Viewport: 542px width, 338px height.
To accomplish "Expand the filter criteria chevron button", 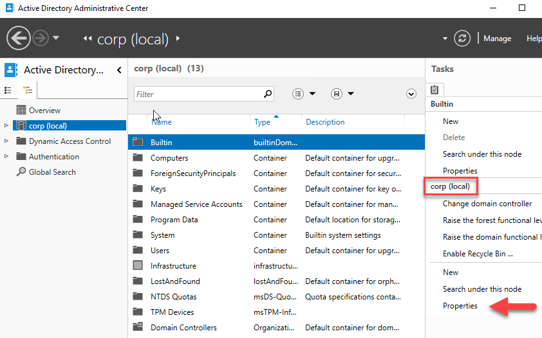I will pyautogui.click(x=411, y=94).
